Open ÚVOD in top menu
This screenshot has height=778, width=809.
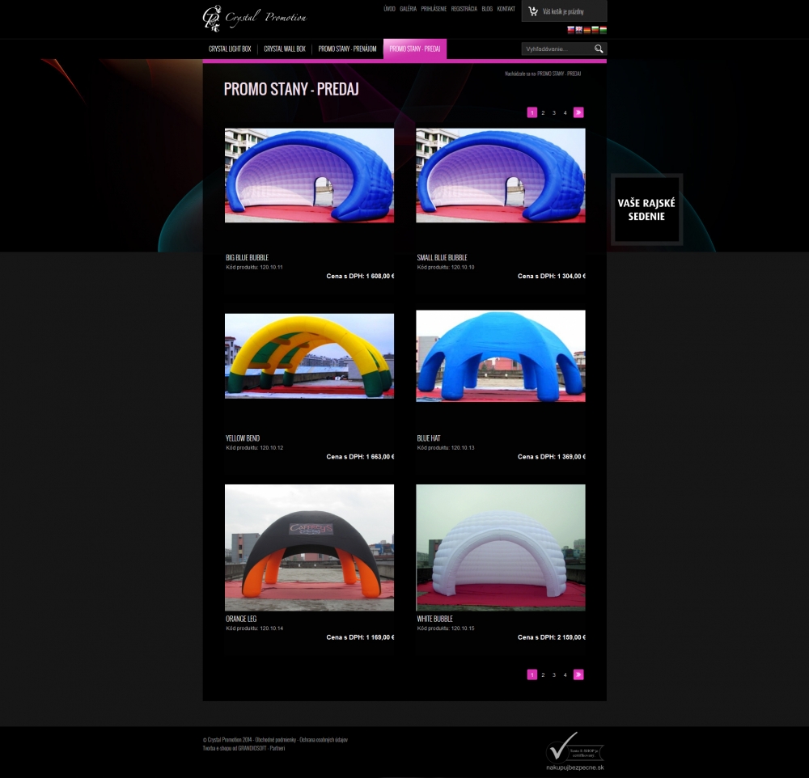click(390, 9)
